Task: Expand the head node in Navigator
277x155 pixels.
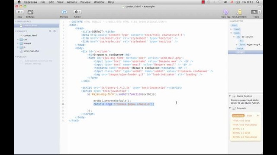Action: coord(231,29)
